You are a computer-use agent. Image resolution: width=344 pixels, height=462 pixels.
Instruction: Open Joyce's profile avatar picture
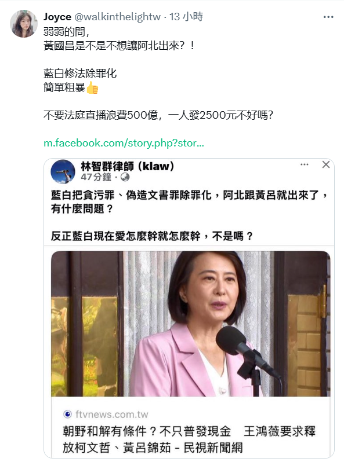click(x=24, y=24)
